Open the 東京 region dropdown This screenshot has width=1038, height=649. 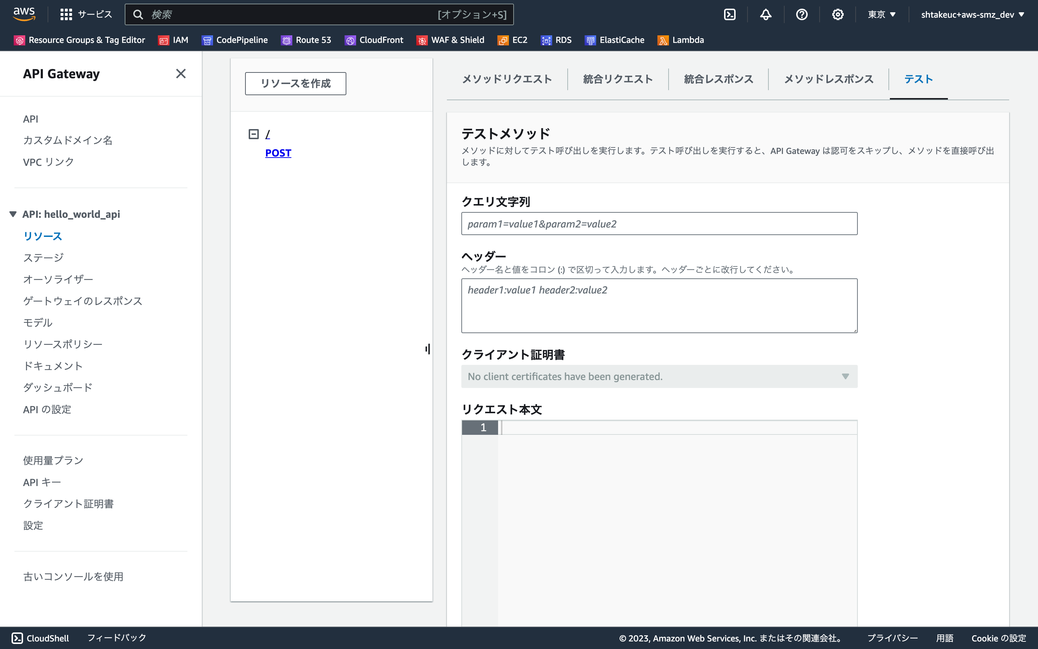[882, 14]
